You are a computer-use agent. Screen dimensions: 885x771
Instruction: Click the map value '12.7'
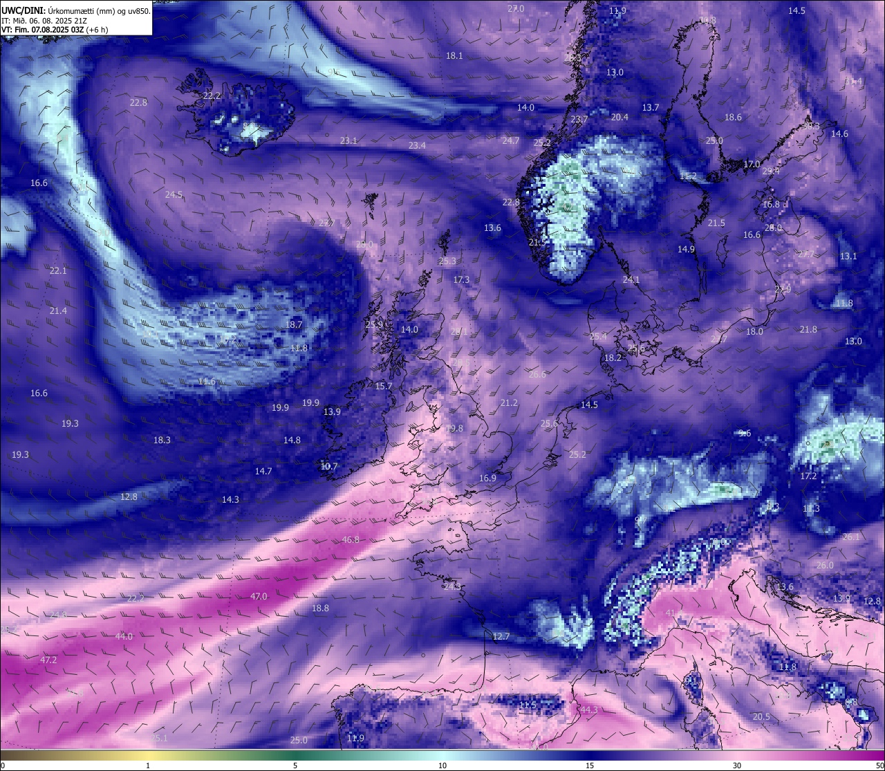point(501,637)
